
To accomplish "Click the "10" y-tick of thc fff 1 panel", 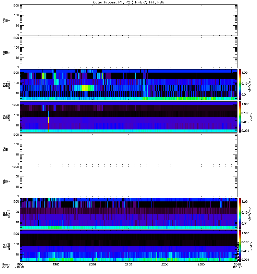I will click(17, 154).
